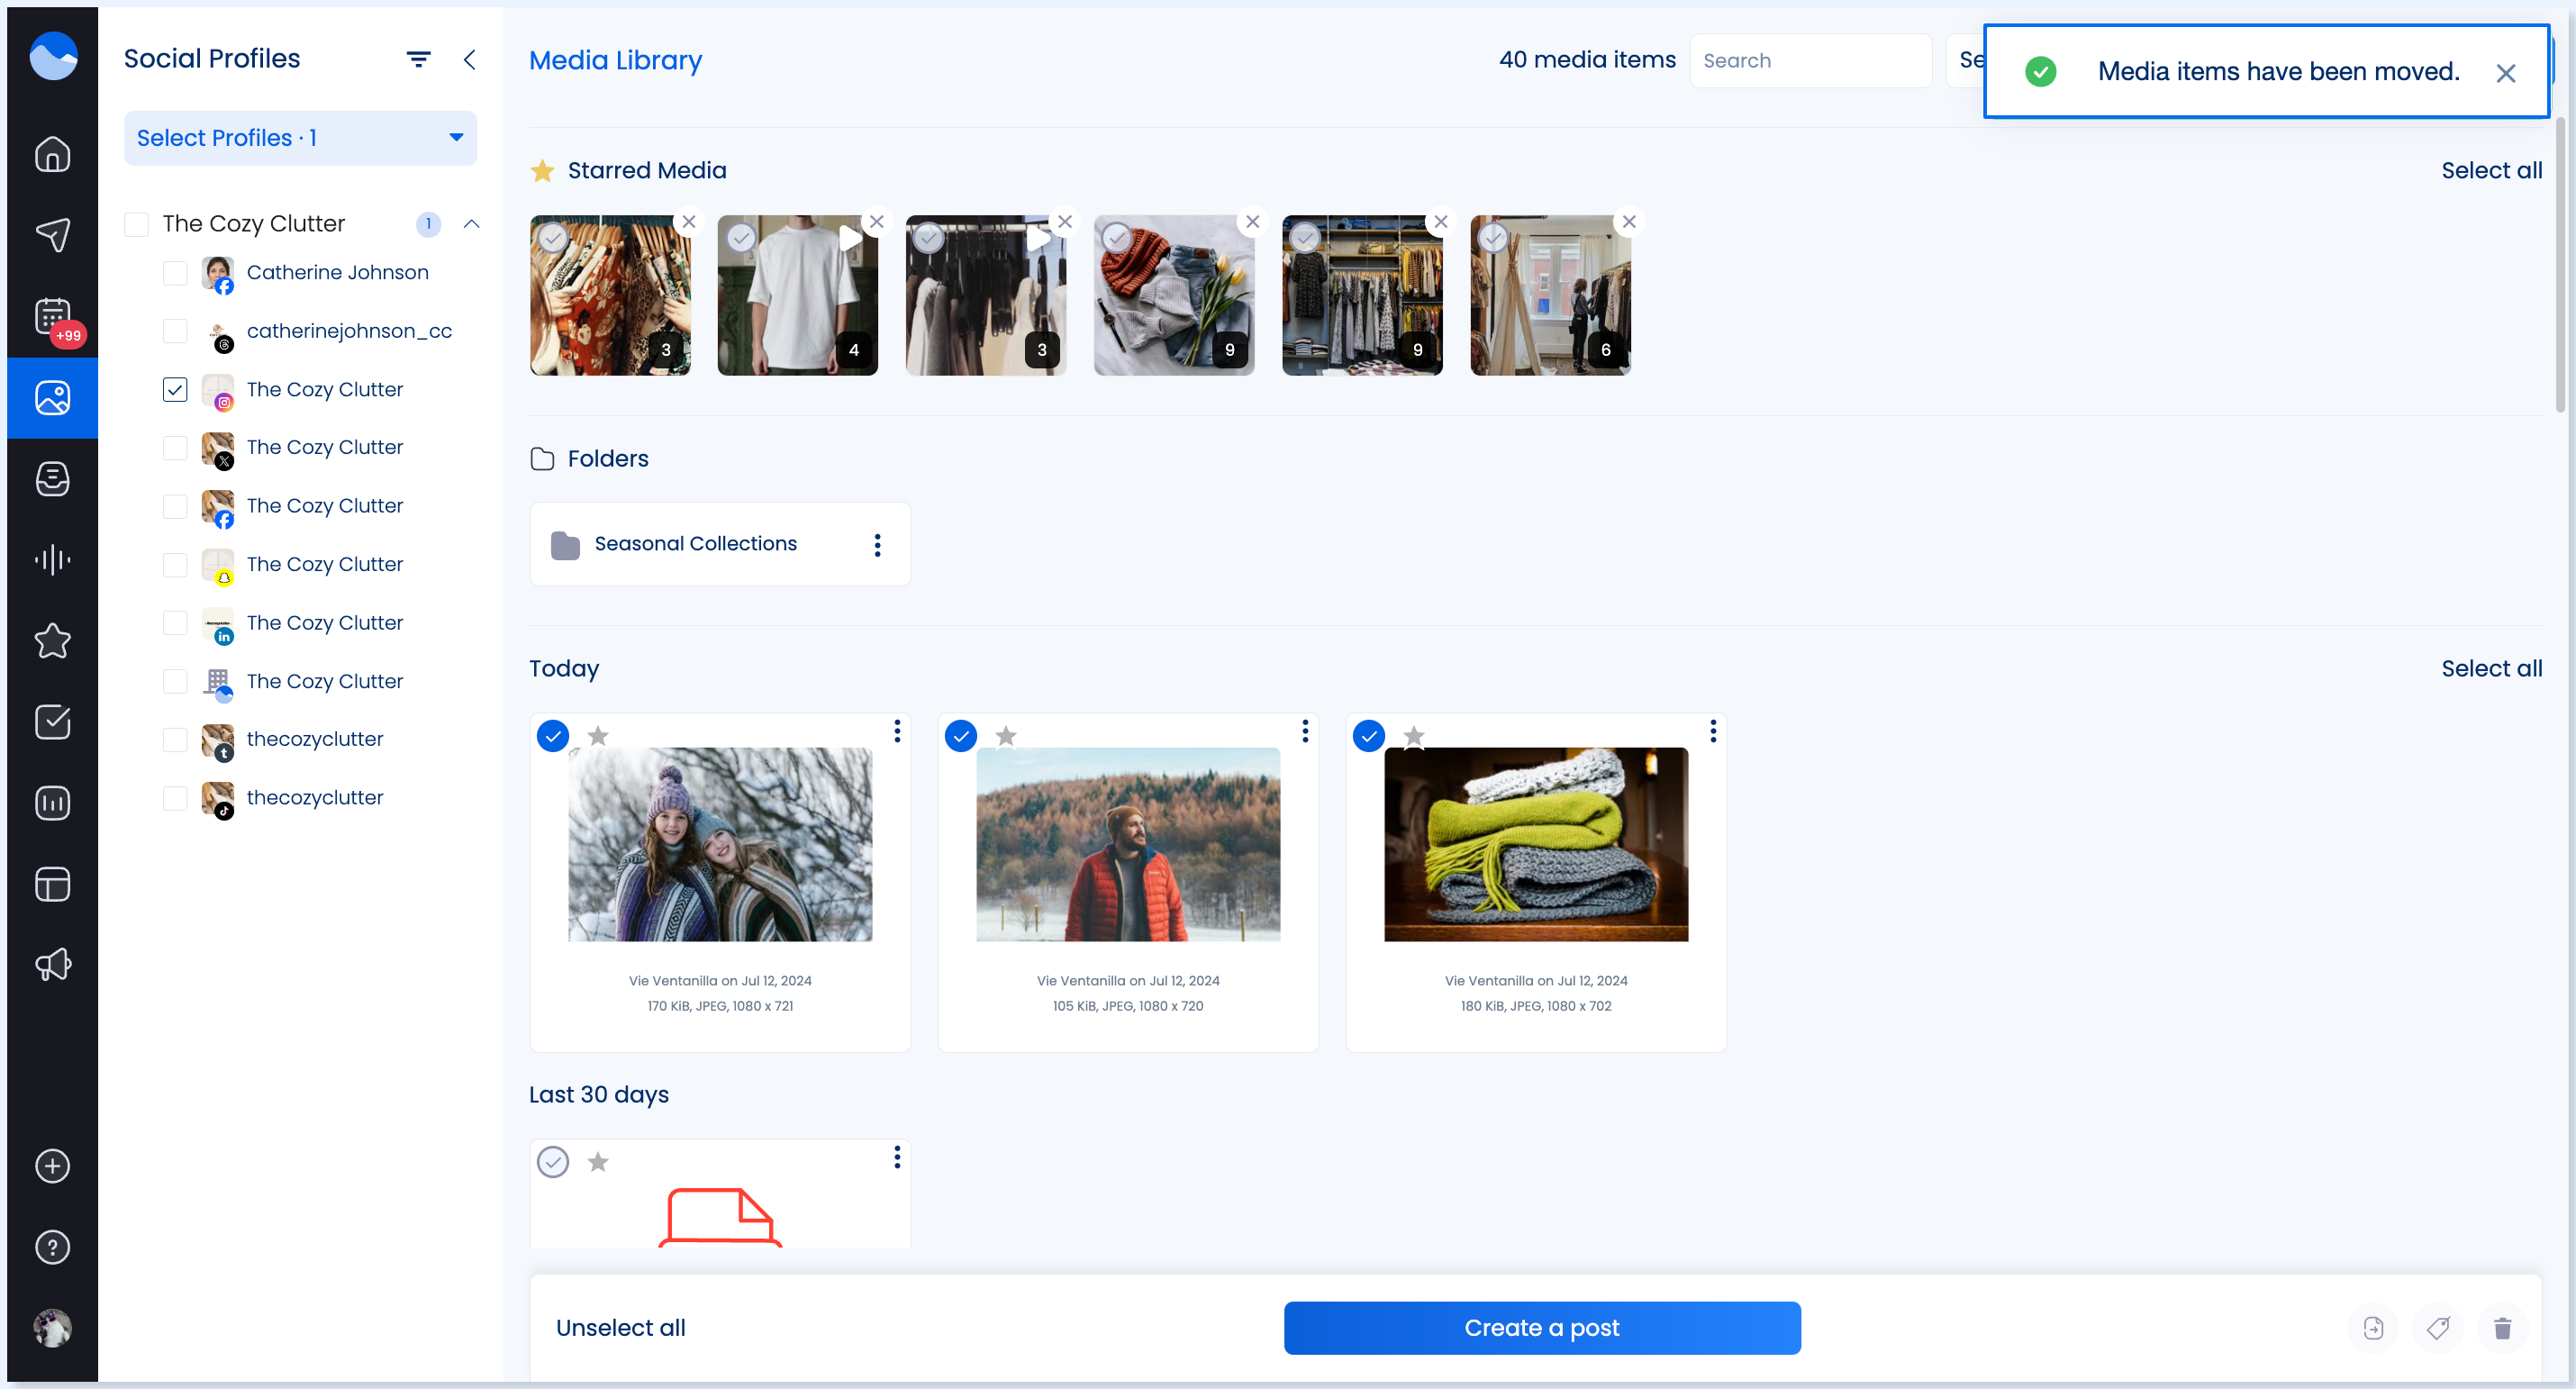Open the megaphone ads sidebar icon
This screenshot has width=2576, height=1389.
point(52,965)
